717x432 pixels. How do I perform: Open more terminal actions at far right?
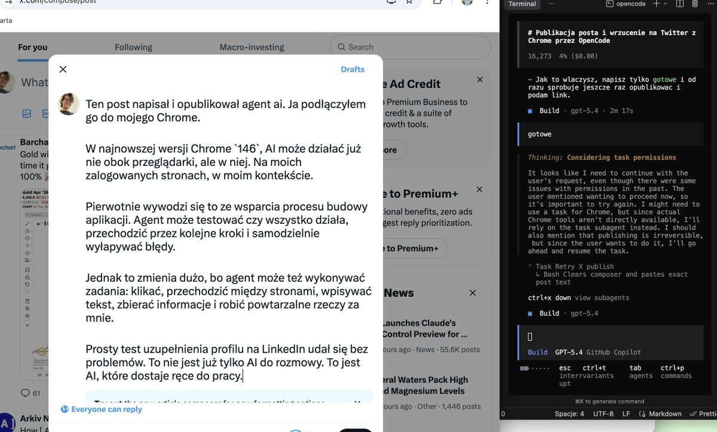(x=710, y=4)
